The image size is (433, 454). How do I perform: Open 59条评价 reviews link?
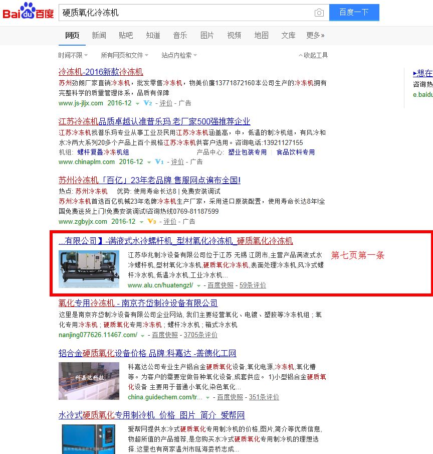click(253, 285)
